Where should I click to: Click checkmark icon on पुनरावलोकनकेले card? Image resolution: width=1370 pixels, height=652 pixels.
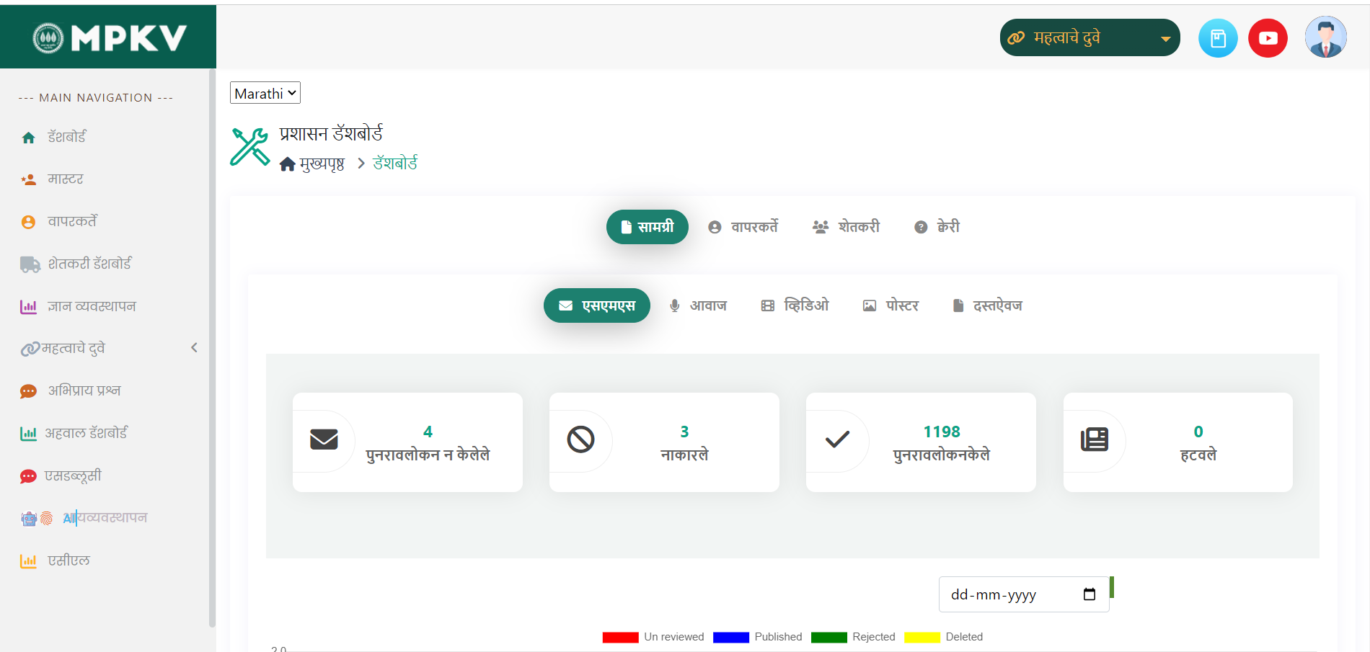coord(837,439)
